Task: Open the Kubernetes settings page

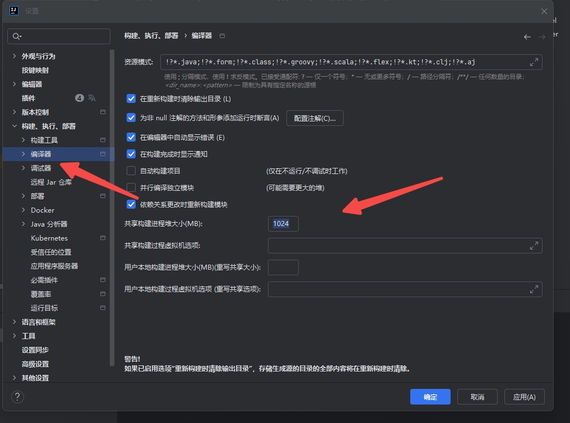Action: 49,238
